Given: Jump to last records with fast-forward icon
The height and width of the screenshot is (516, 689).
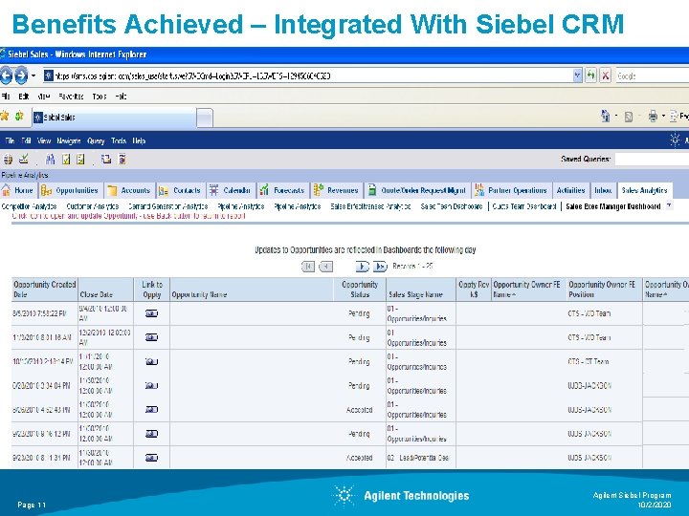Looking at the screenshot, I should click(380, 267).
